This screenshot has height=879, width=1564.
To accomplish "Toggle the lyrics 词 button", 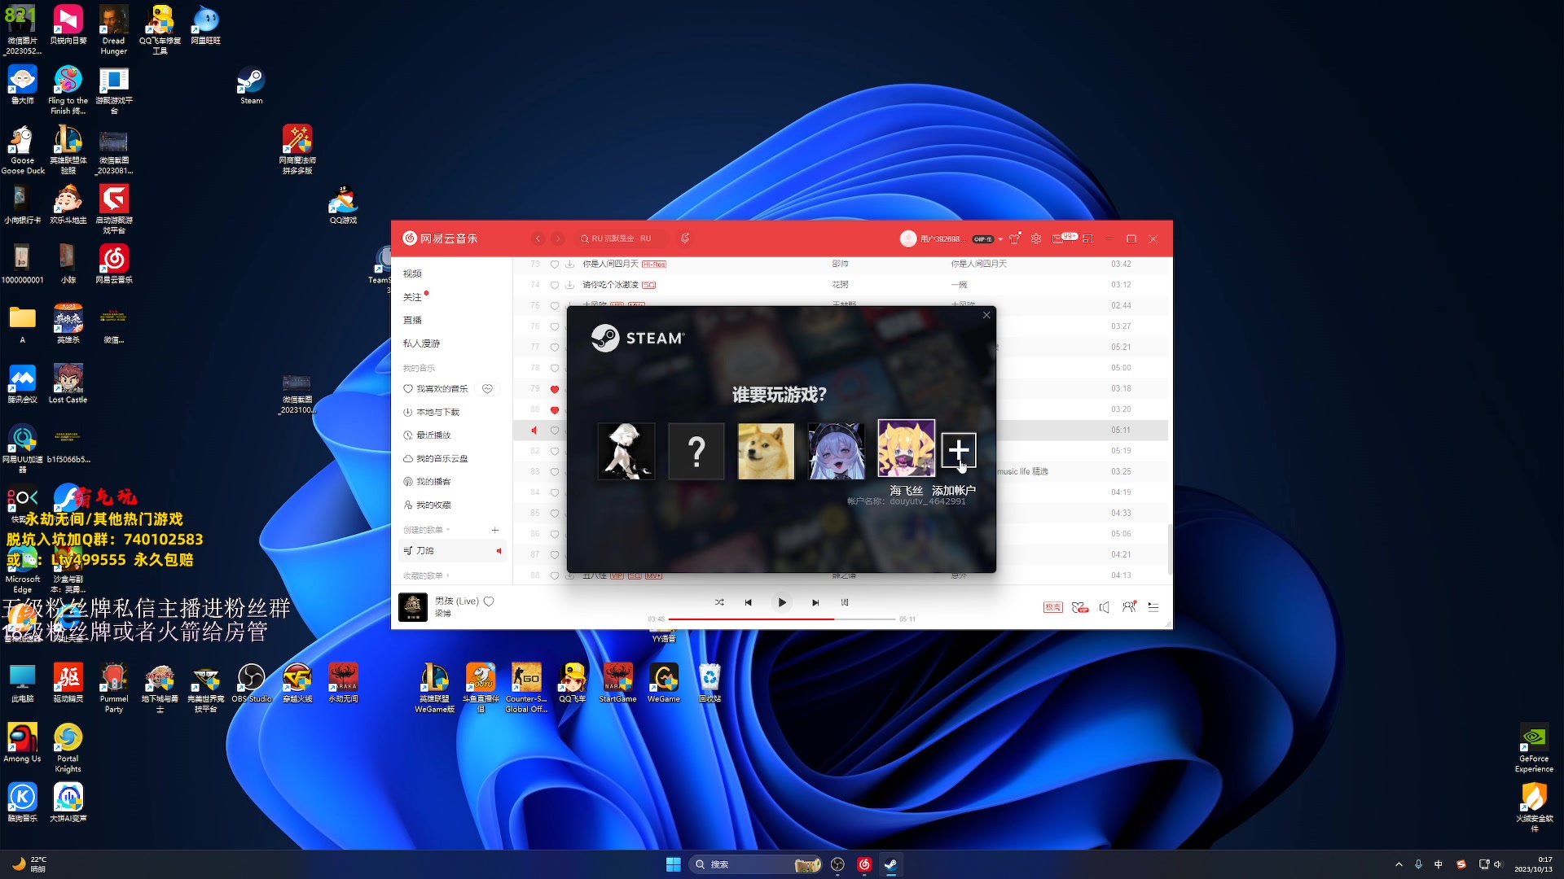I will click(x=845, y=602).
